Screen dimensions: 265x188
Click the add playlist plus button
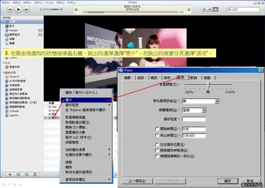click(x=10, y=174)
